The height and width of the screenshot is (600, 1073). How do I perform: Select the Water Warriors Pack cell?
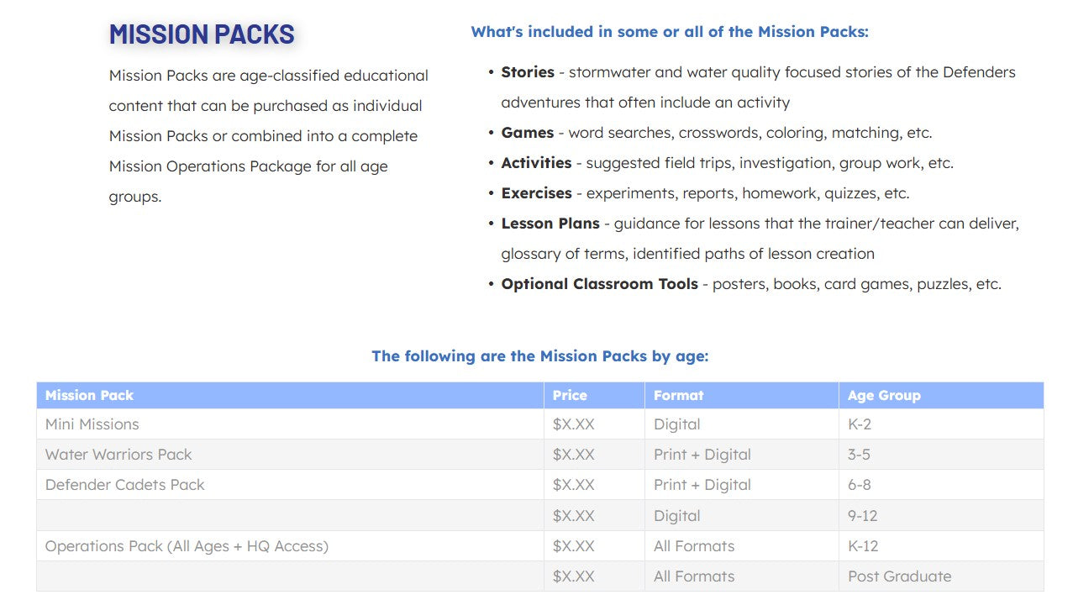[x=118, y=455]
